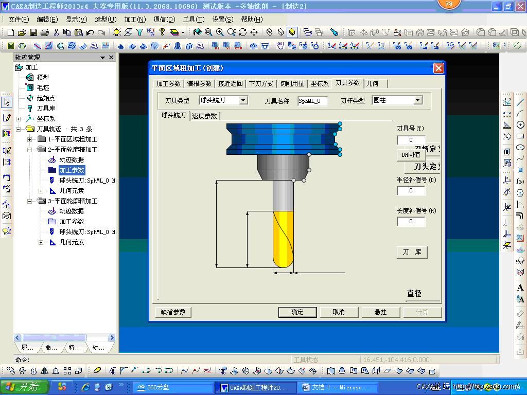Click the light bulb icon
Viewport: 527px width, 395px height.
tap(117, 32)
